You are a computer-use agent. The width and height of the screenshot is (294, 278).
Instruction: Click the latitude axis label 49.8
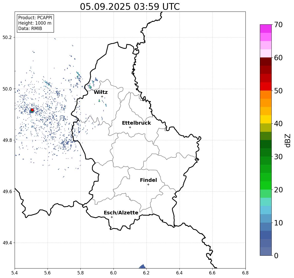pyautogui.click(x=7, y=140)
